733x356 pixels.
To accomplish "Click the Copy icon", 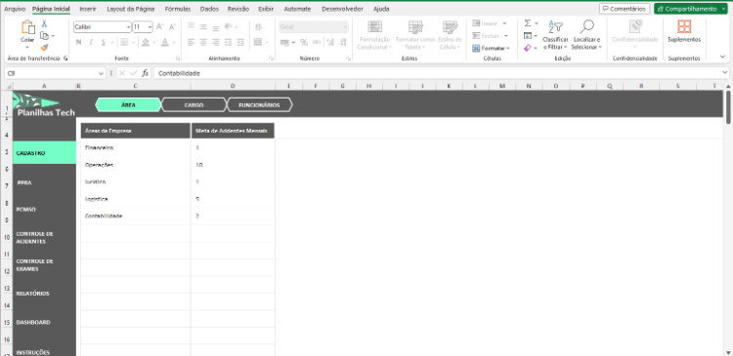I will click(44, 36).
